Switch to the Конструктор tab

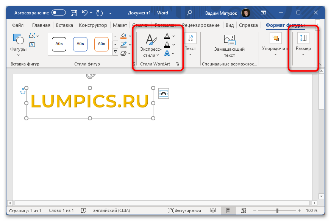[x=93, y=25]
